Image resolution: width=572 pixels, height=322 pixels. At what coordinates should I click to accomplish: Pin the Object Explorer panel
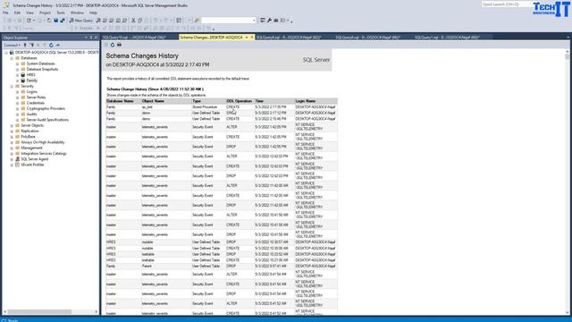(x=91, y=38)
